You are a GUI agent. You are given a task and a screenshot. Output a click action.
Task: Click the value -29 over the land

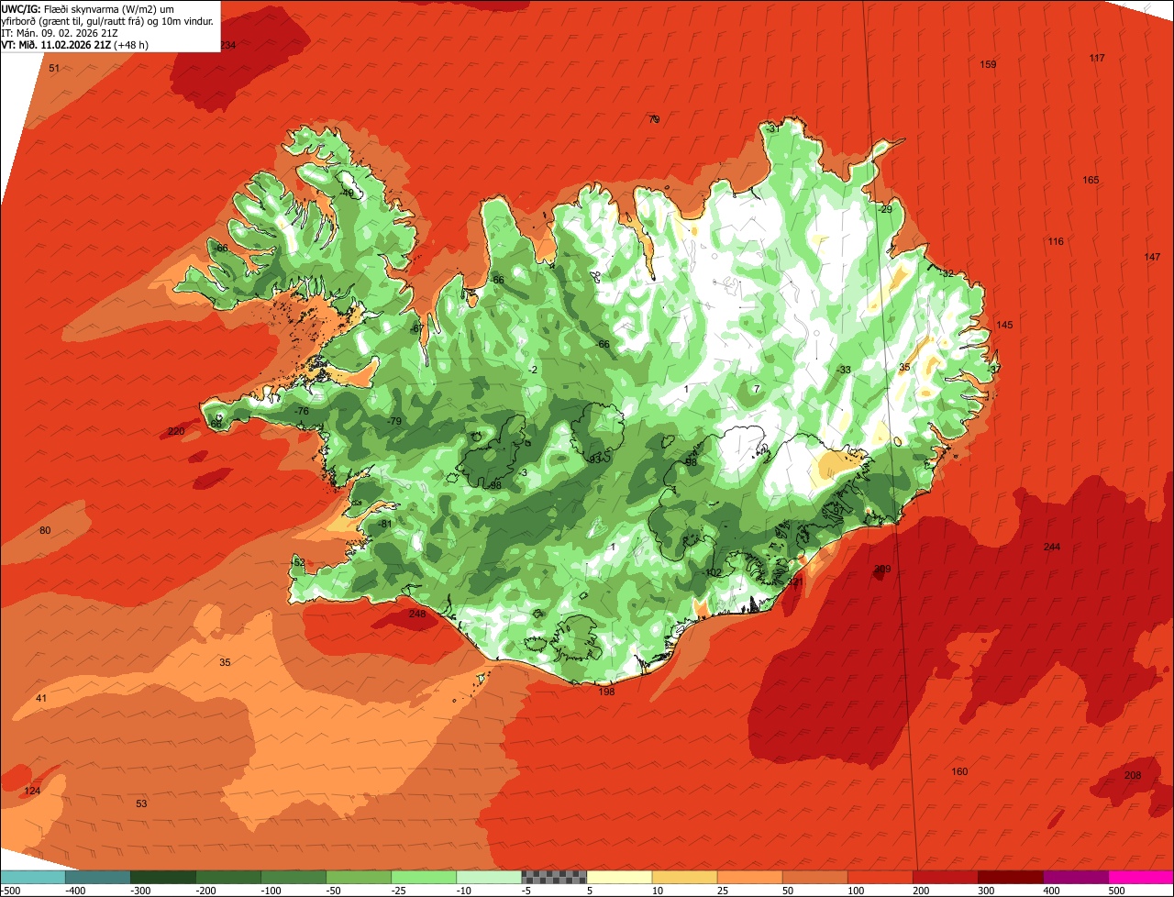(884, 209)
